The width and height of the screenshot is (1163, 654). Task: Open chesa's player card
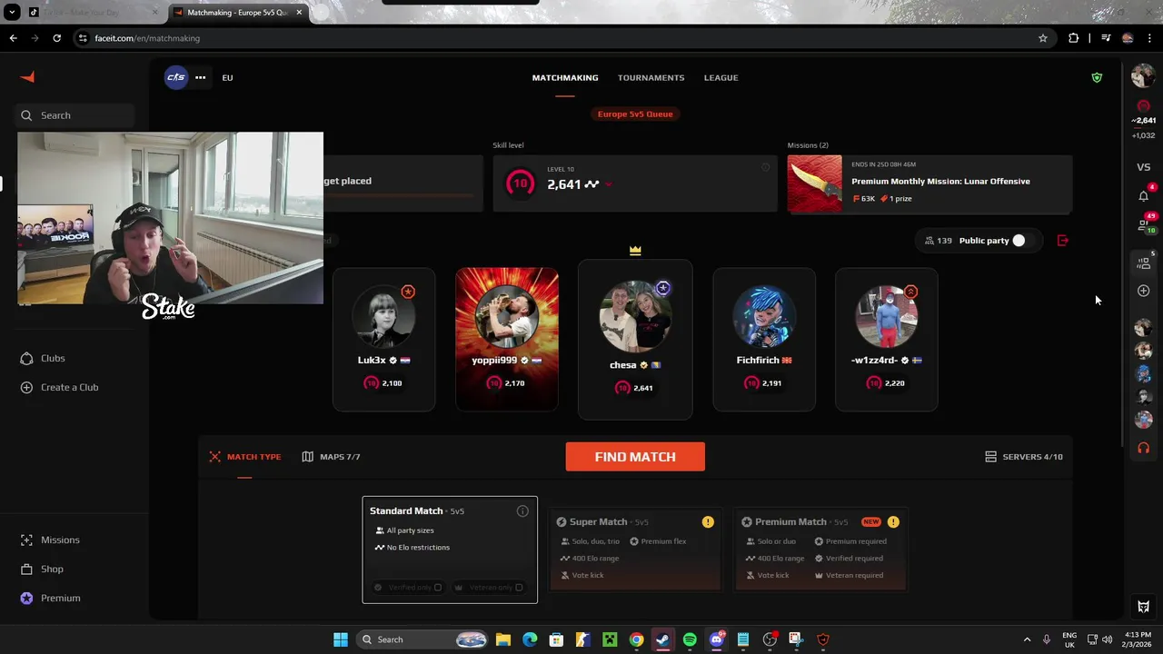click(635, 340)
